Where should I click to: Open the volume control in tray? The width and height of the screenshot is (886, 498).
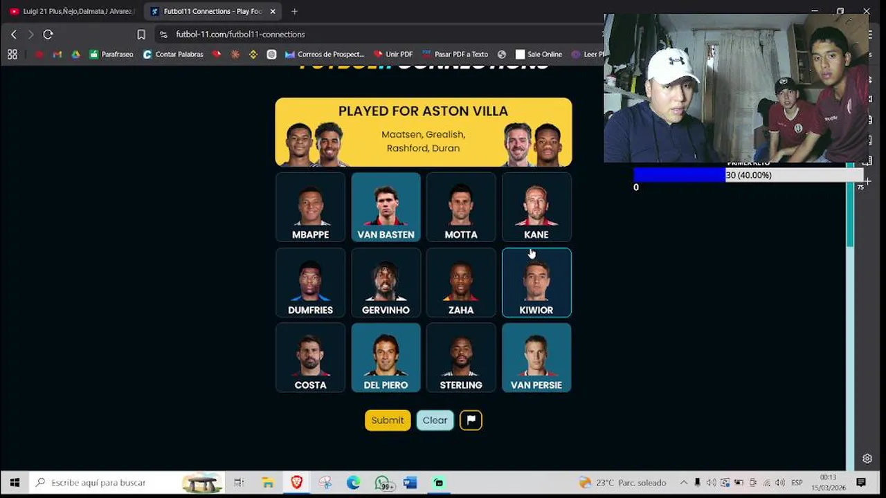(x=780, y=483)
